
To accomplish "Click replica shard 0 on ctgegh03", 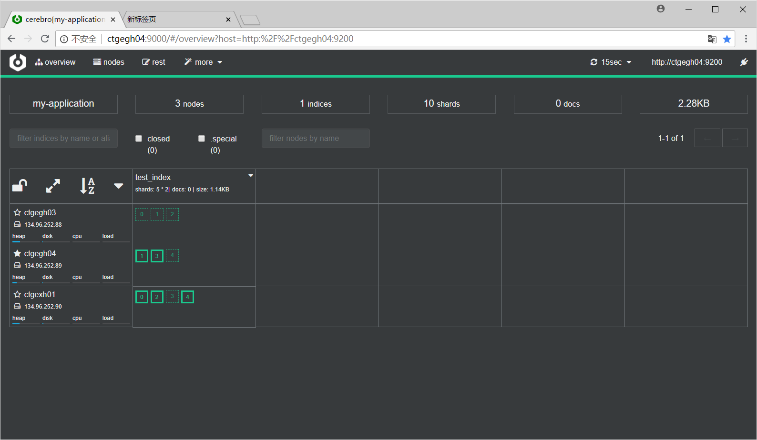I will pos(142,214).
